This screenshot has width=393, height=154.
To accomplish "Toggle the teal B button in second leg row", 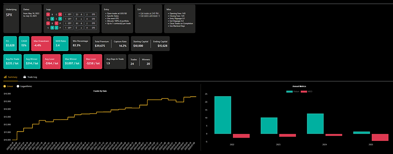I will point(52,19).
